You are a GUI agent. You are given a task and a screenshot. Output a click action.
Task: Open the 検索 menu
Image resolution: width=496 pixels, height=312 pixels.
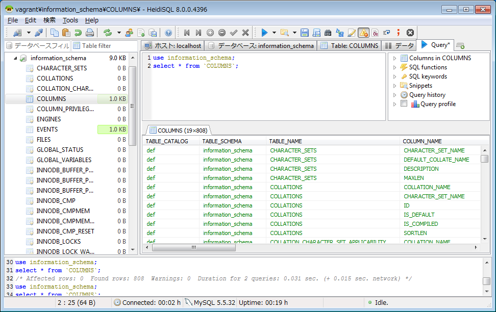tap(49, 20)
